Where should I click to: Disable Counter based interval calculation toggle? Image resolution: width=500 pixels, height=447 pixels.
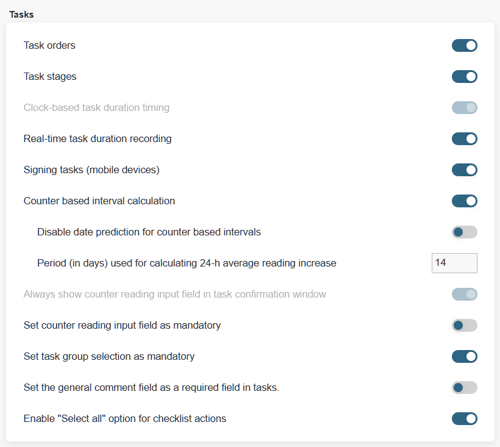coord(464,201)
